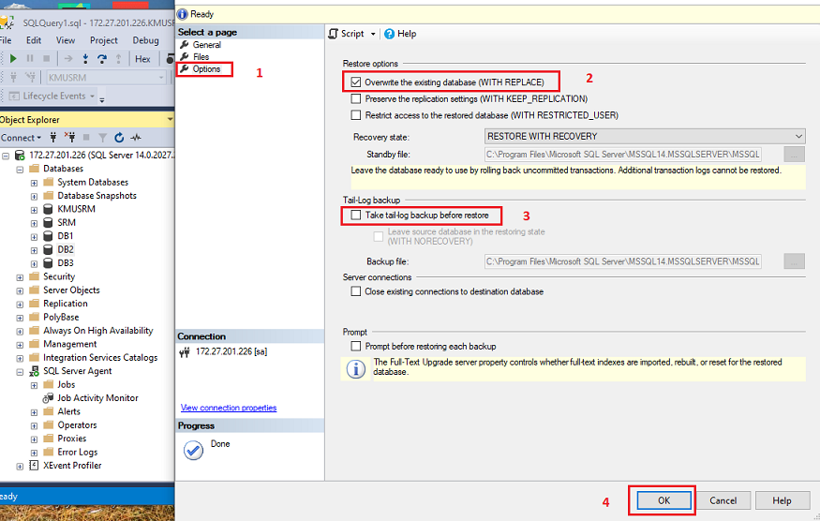Screen dimensions: 820x521
Task: Check Close existing connections to destination database
Action: pyautogui.click(x=356, y=291)
